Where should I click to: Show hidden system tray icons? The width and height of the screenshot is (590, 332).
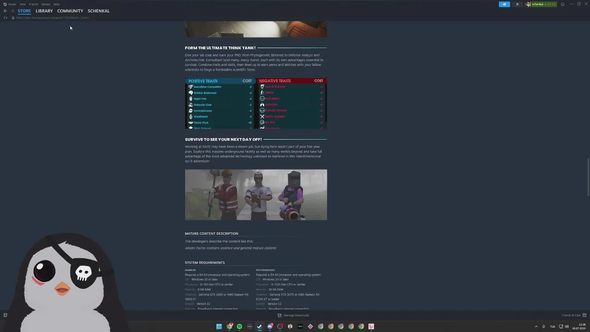[536, 326]
